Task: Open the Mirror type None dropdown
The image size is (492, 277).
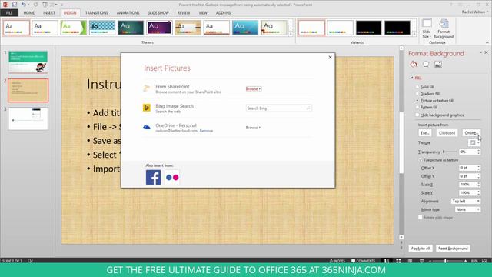Action: (x=467, y=209)
